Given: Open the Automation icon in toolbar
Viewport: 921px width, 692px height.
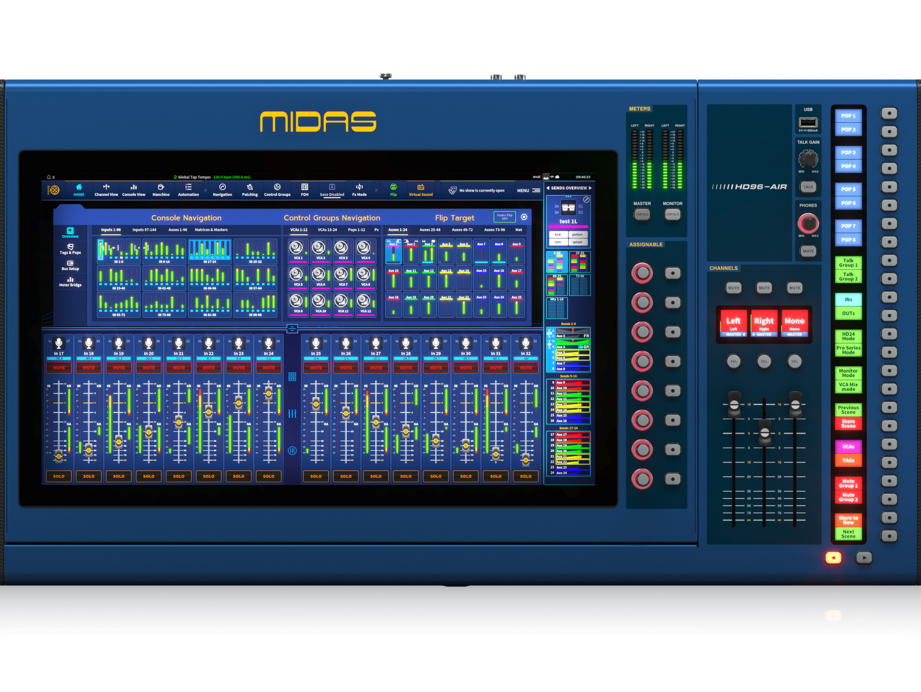Looking at the screenshot, I should [x=188, y=189].
